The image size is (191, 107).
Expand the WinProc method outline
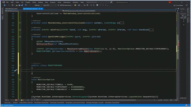(20, 30)
